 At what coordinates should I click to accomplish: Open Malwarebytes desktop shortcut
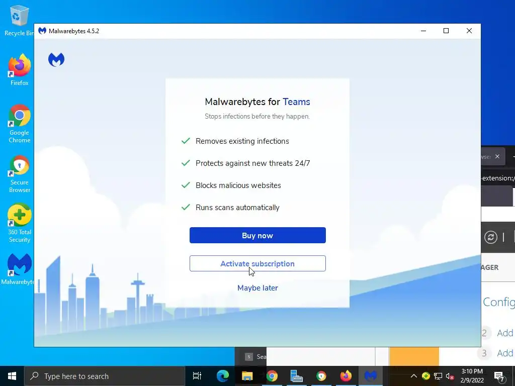(x=19, y=269)
